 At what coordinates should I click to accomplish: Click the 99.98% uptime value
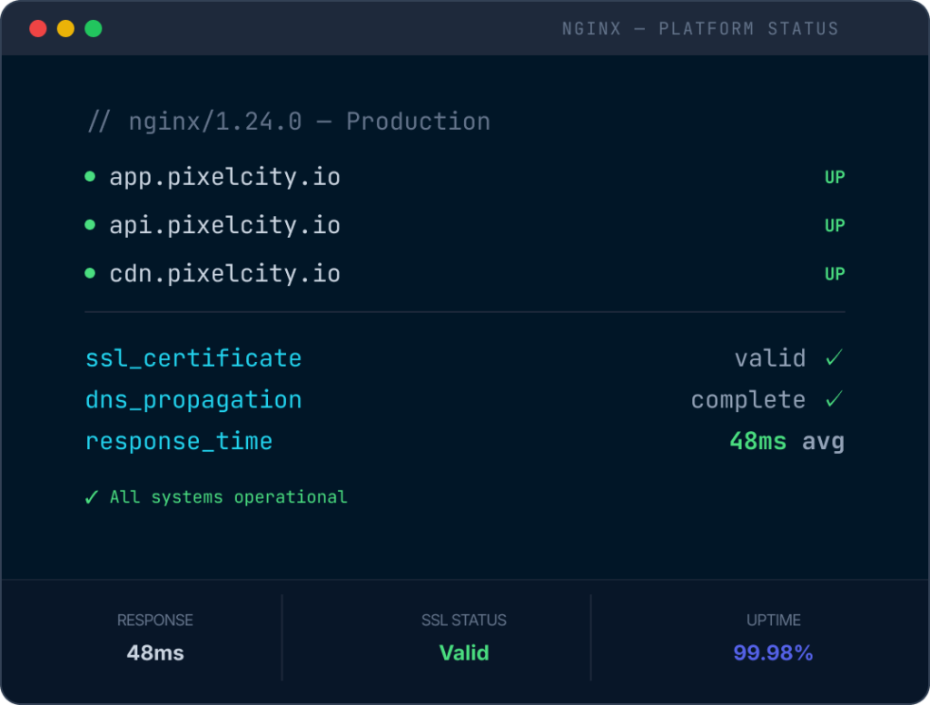point(773,653)
